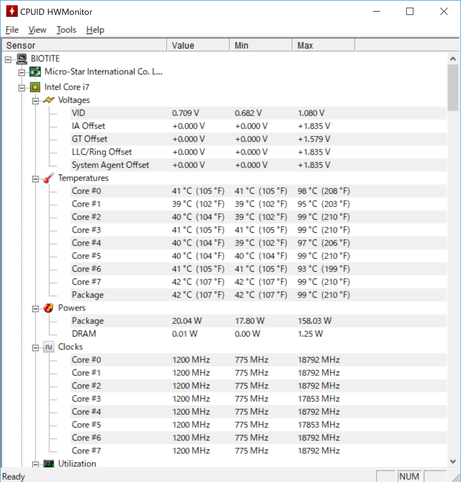The width and height of the screenshot is (461, 482).
Task: Click the Clocks waveform icon
Action: (49, 347)
